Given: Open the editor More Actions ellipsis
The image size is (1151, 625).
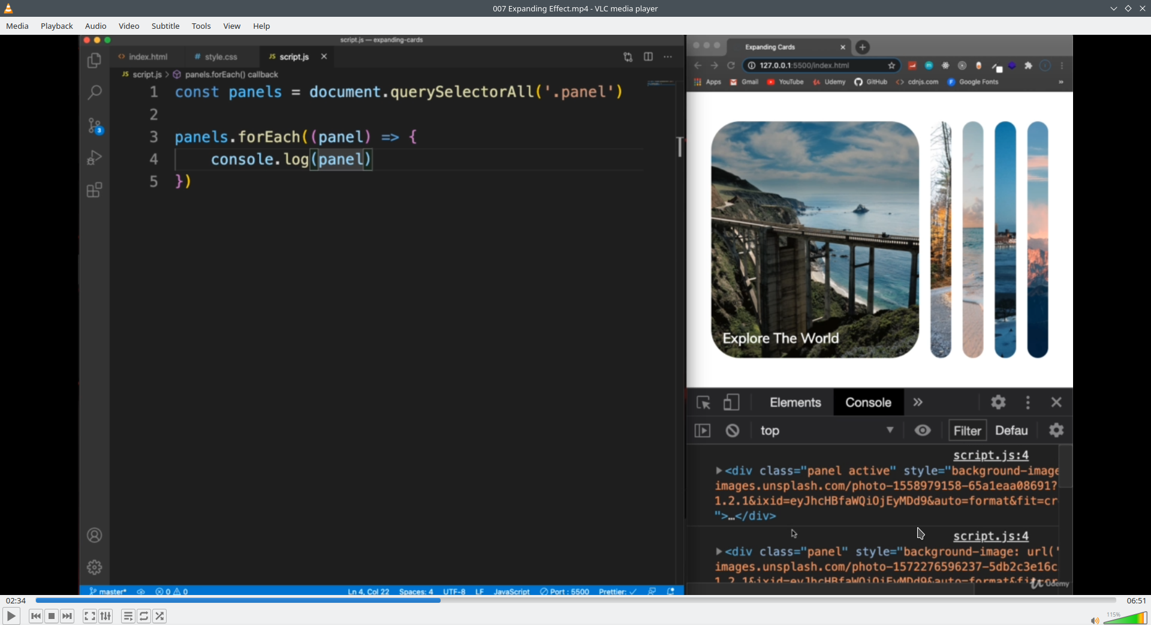Looking at the screenshot, I should [668, 57].
